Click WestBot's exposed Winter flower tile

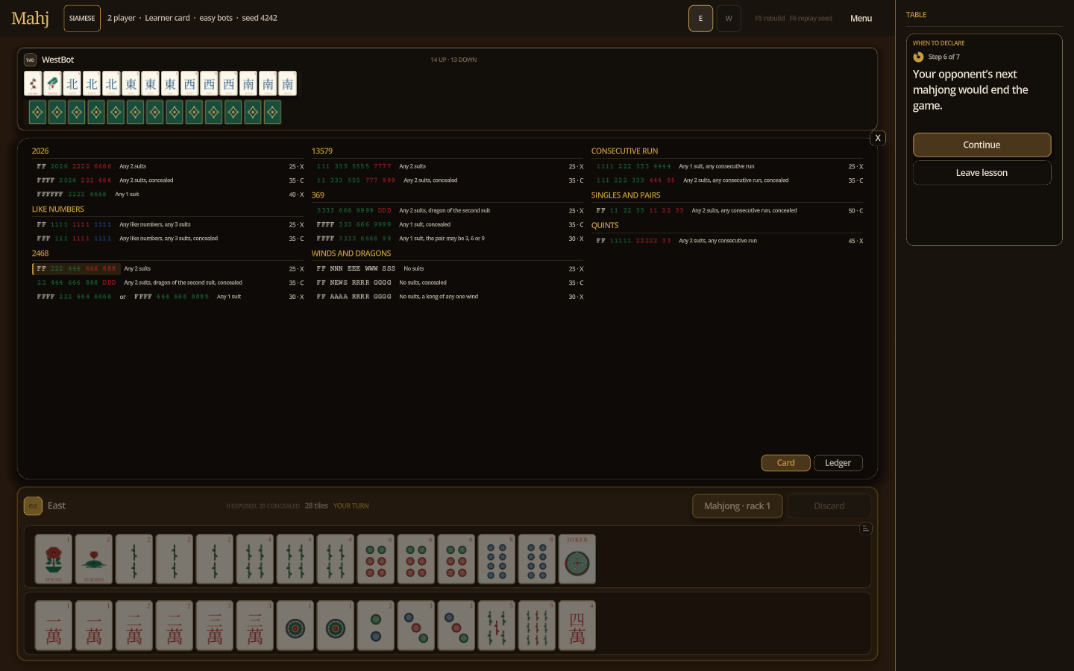pos(52,84)
